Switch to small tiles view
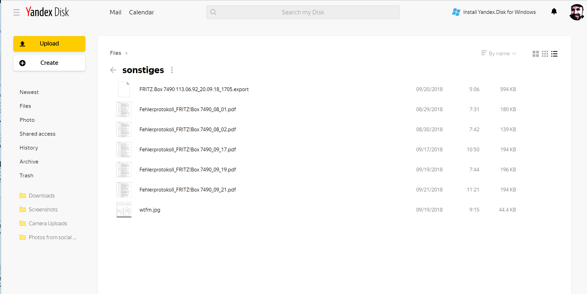 (x=545, y=54)
